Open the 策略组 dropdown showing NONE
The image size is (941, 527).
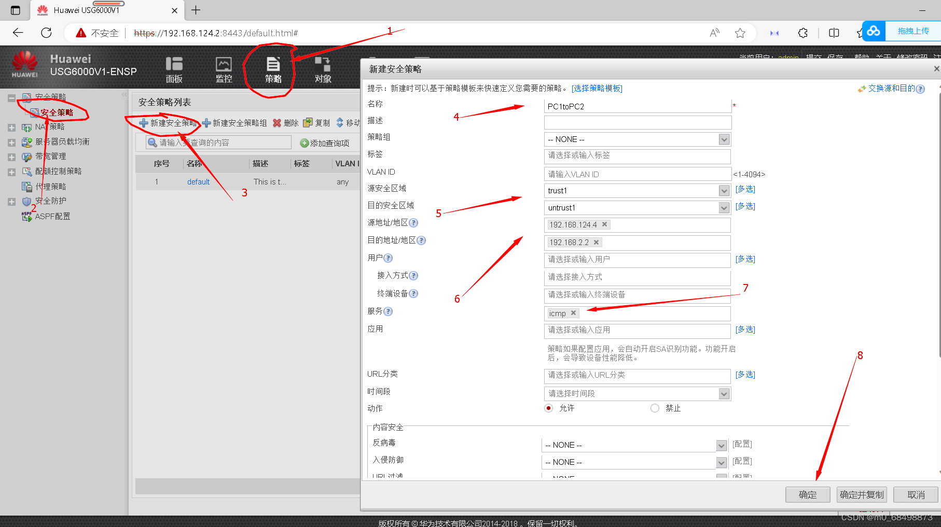coord(724,139)
